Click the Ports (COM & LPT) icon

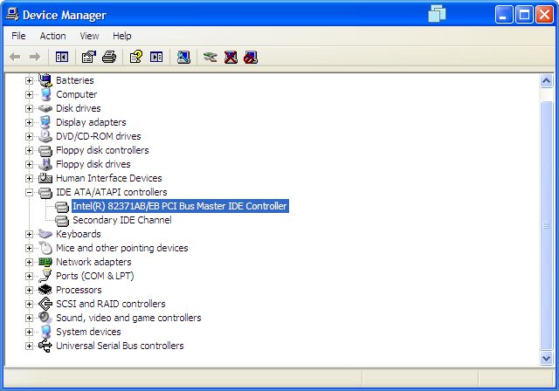pos(45,276)
